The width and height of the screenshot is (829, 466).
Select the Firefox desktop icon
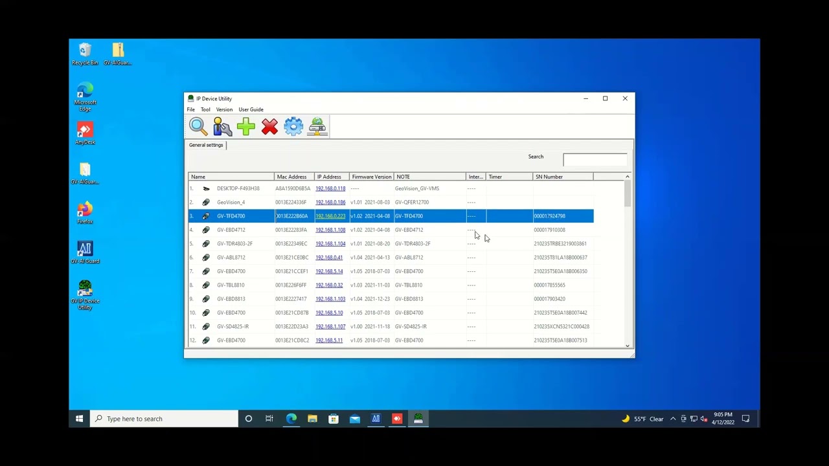click(x=85, y=214)
